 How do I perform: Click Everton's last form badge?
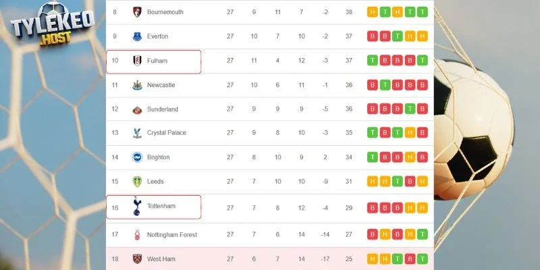pos(422,36)
